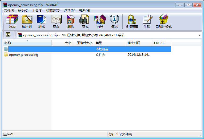Click the WinRAR title bar icon
Screen dimensions: 204x139
[5, 5]
